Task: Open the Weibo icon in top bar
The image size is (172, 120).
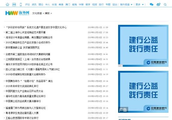Action: point(159,4)
